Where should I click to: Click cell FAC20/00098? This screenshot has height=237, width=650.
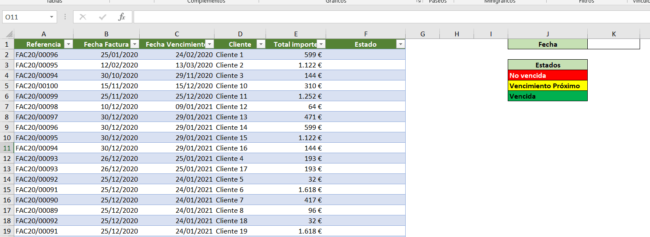point(44,106)
